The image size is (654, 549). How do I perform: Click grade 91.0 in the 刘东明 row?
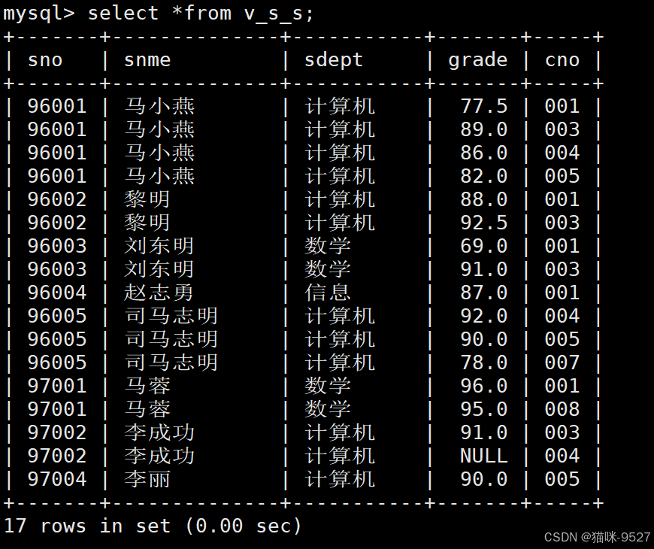pos(484,270)
